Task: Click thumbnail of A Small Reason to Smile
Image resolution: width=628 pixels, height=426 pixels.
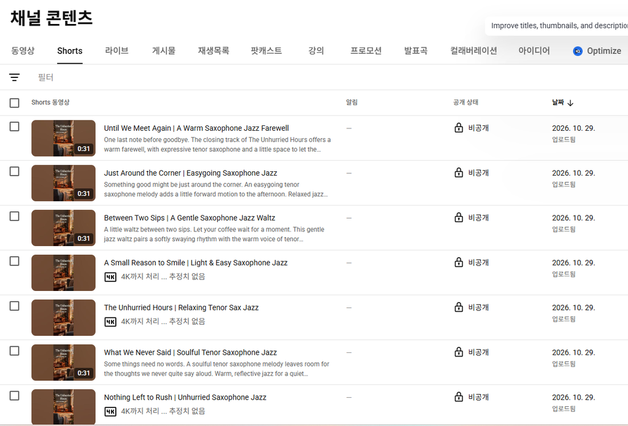Action: pyautogui.click(x=64, y=273)
